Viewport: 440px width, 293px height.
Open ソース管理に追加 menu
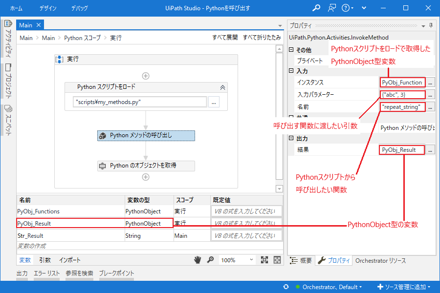pyautogui.click(x=404, y=287)
